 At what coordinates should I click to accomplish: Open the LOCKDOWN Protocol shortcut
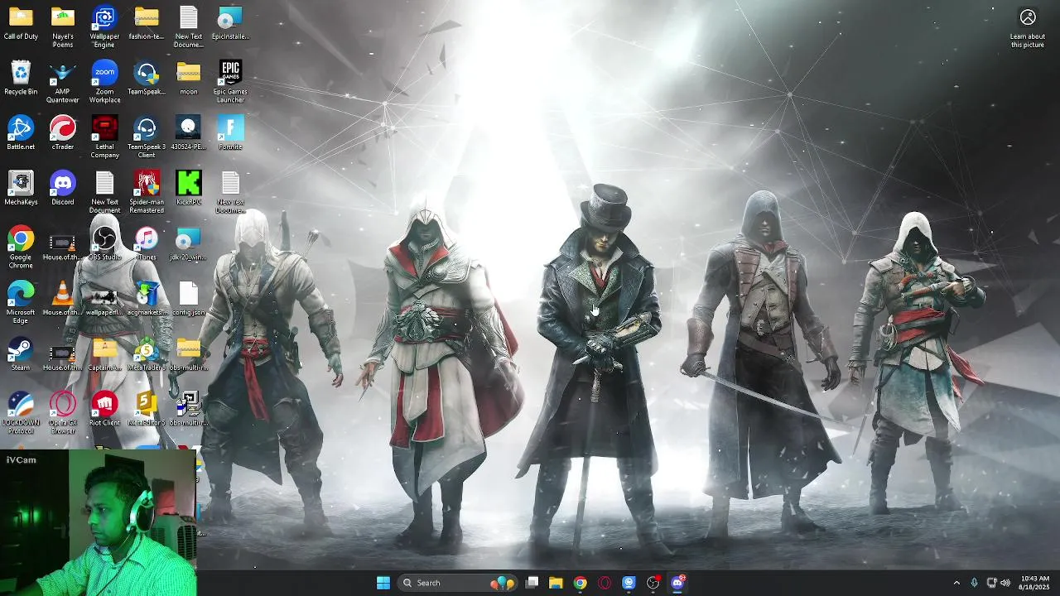(21, 413)
